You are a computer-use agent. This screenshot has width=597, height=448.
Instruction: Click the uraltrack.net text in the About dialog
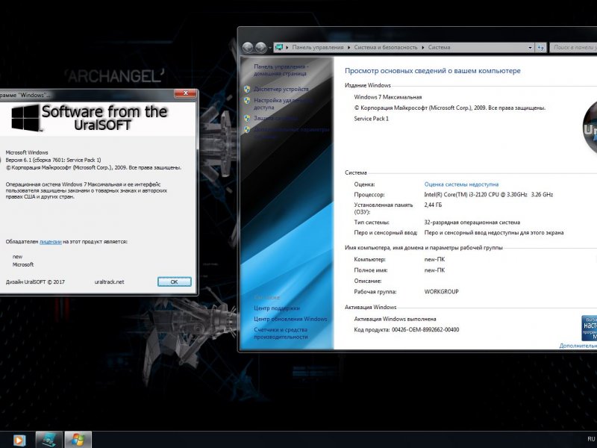[109, 282]
